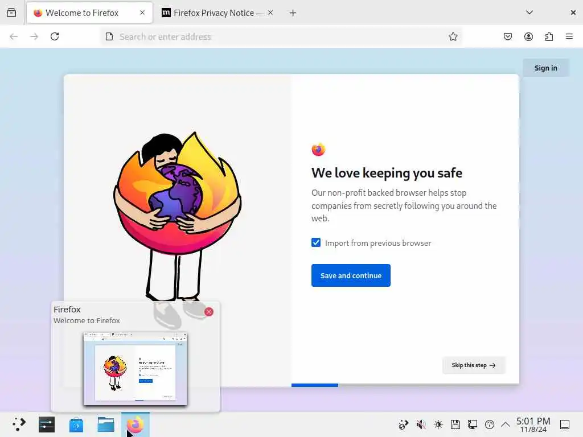Open the Extensions puzzle icon
The image size is (583, 437).
tap(549, 36)
